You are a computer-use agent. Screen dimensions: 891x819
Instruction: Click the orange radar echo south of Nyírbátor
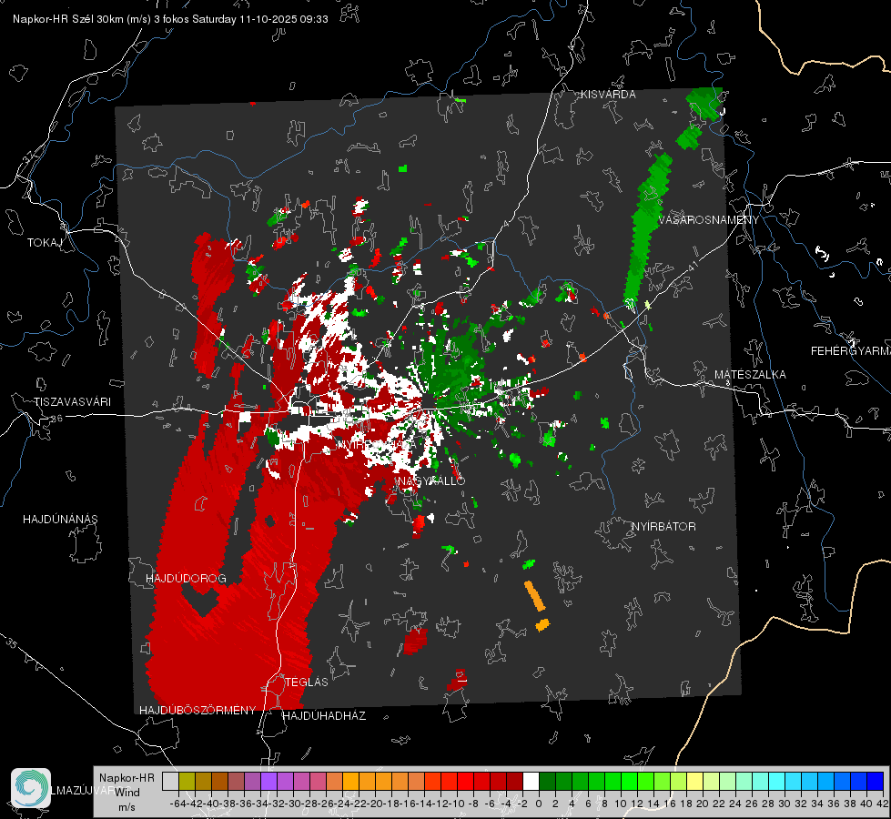534,596
